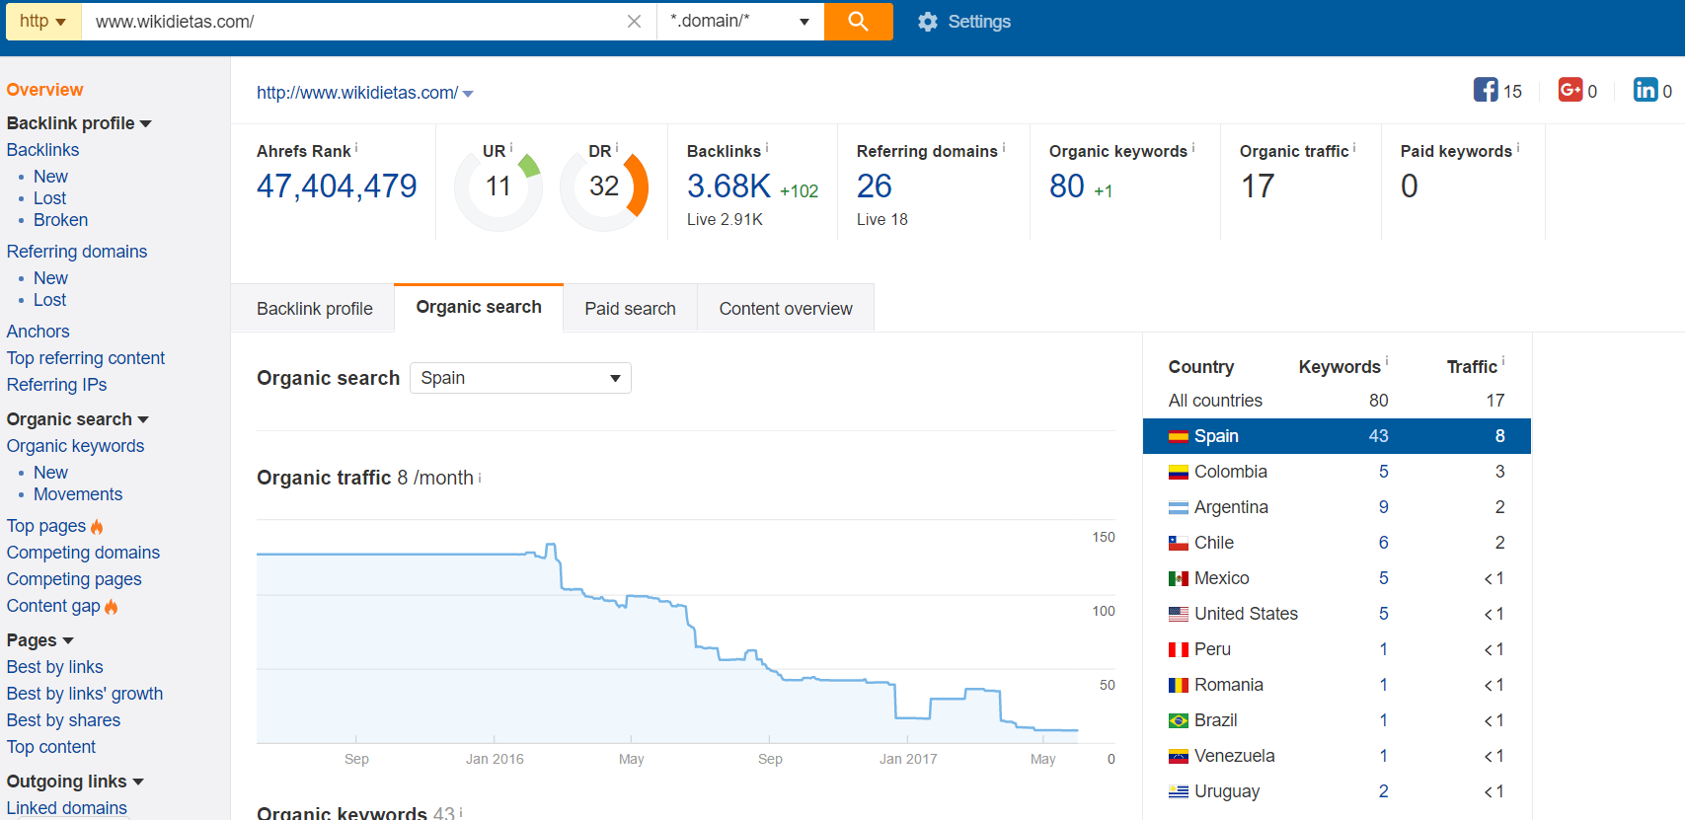The width and height of the screenshot is (1685, 820).
Task: Click the Argentina flag icon
Action: (1179, 508)
